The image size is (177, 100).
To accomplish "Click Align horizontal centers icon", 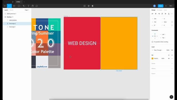I will click(156, 14).
